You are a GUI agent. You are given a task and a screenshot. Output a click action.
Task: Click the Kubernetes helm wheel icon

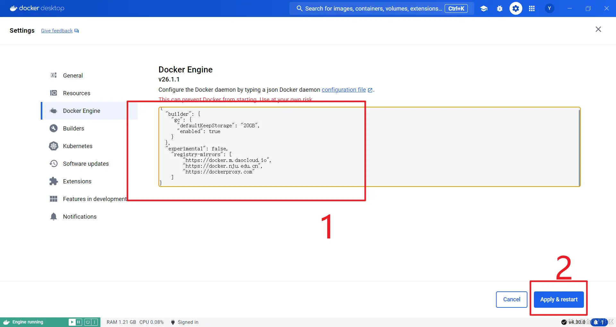tap(54, 146)
